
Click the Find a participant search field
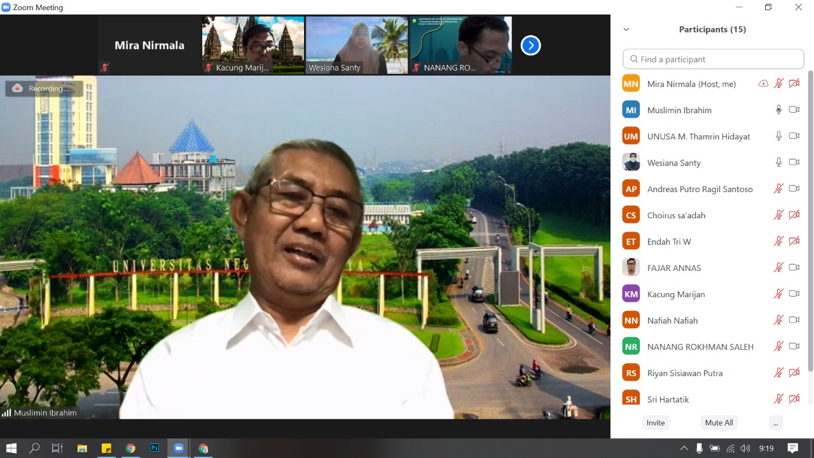point(714,59)
